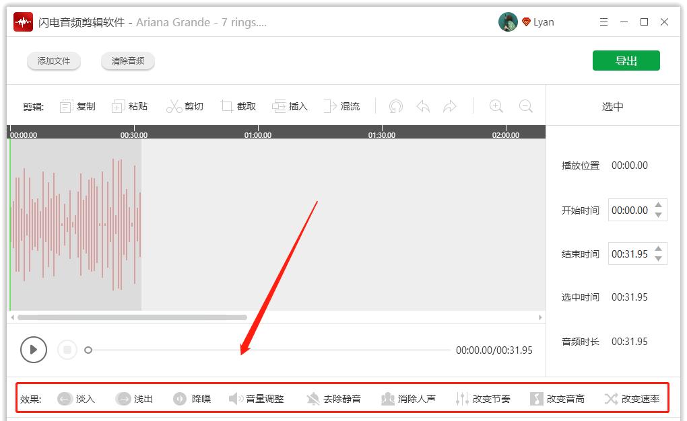The image size is (687, 421).
Task: Open the 插入 (insert) audio tool
Action: [x=290, y=106]
